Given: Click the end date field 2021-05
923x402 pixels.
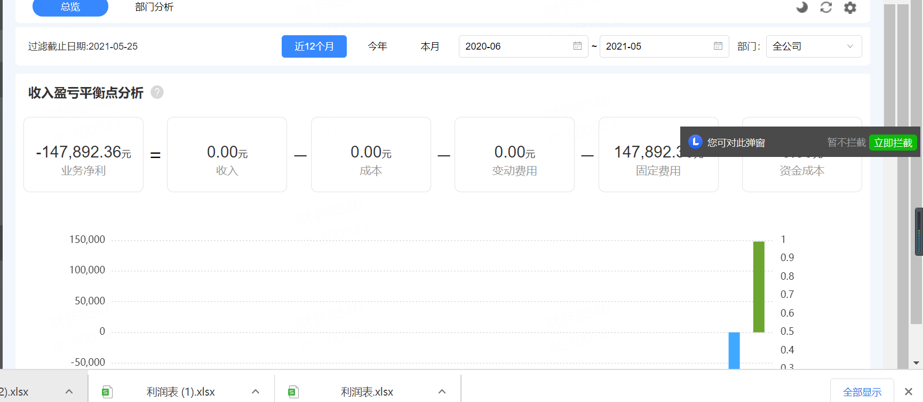Looking at the screenshot, I should pyautogui.click(x=664, y=46).
